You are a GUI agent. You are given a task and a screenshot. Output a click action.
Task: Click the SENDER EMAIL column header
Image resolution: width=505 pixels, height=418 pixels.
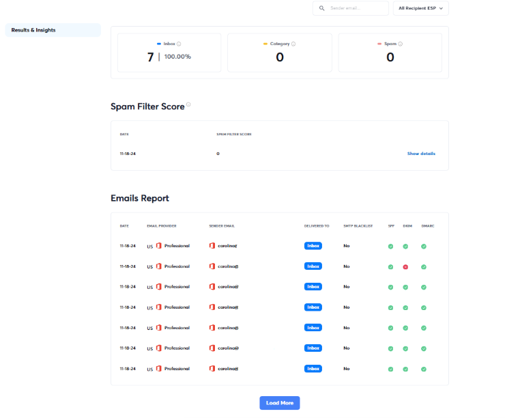pyautogui.click(x=222, y=226)
